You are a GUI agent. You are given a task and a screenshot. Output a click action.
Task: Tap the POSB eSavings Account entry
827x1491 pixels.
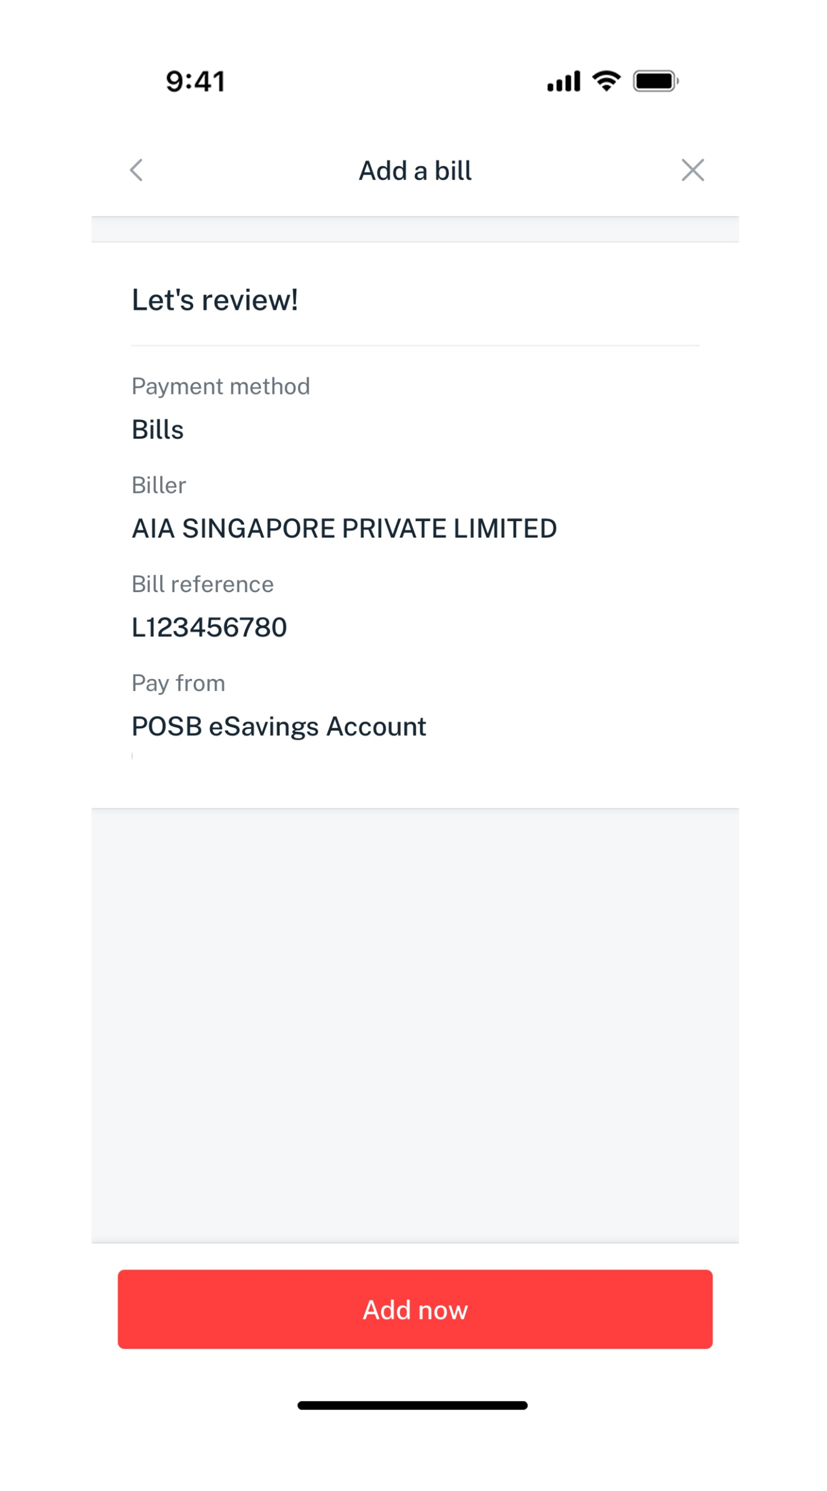(x=279, y=727)
